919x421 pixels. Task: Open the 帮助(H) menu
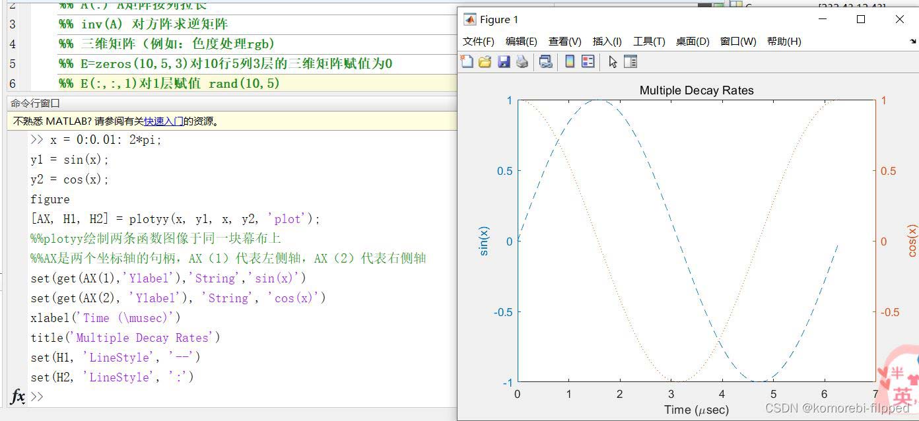[784, 42]
